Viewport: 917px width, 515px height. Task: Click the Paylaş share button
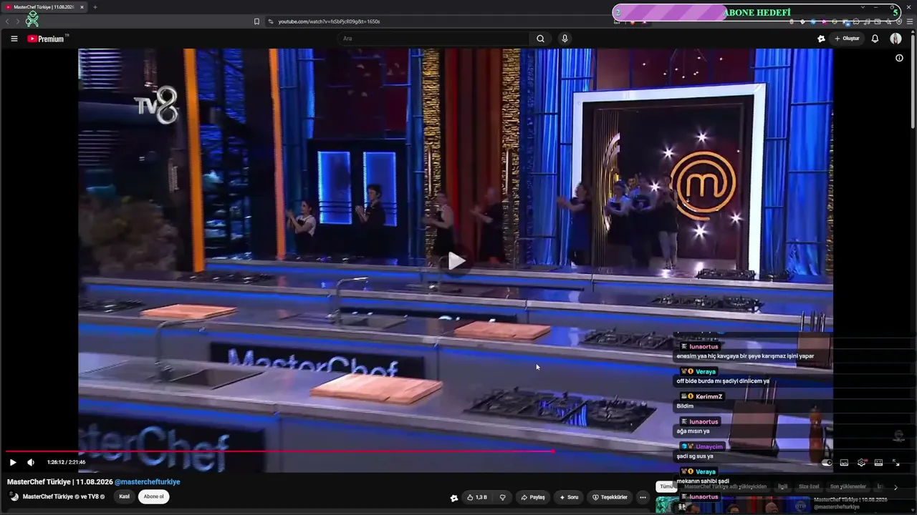coord(533,497)
